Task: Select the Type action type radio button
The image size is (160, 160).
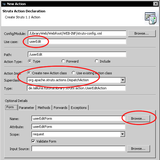Action: [30, 61]
